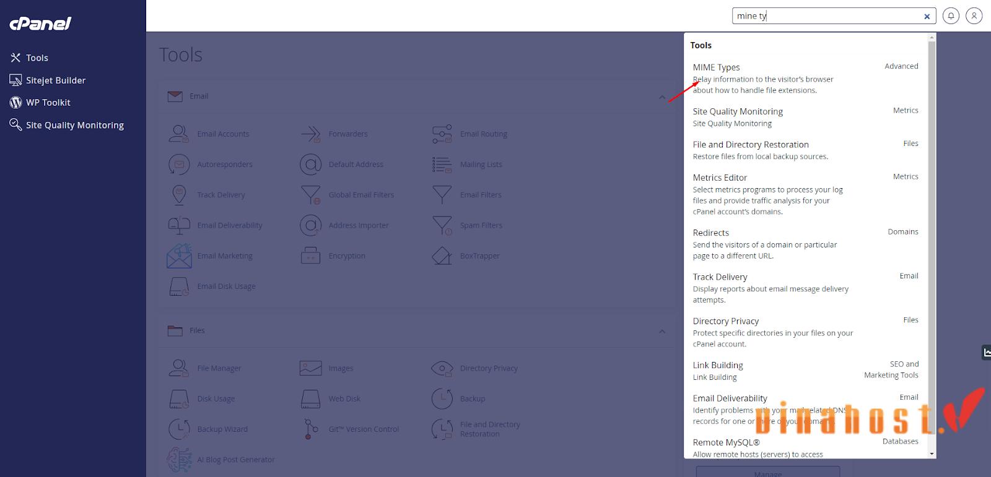Click 'Domains' category label beside Redirects
Screen dimensions: 991x477
pos(903,232)
